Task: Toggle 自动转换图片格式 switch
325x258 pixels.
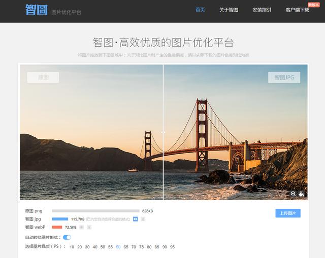Action: point(67,237)
